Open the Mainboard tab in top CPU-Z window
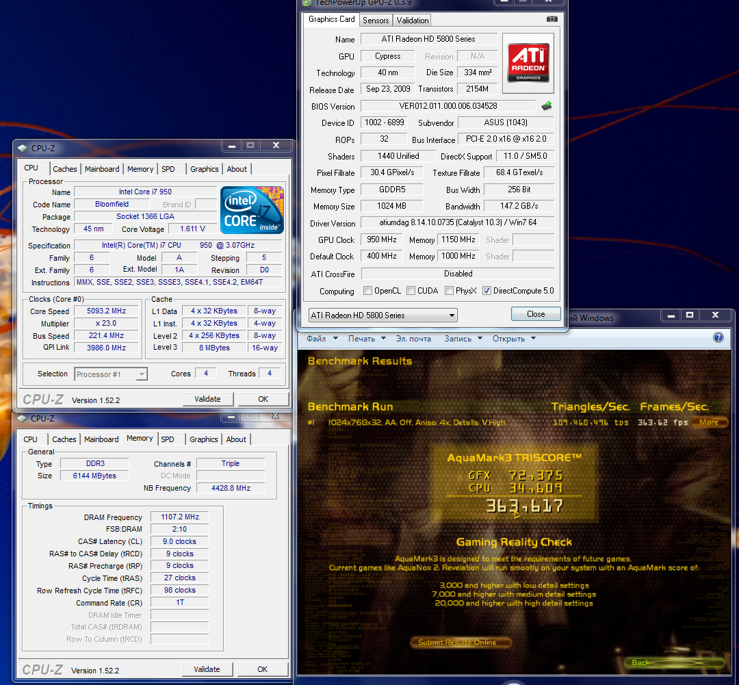 coord(102,169)
